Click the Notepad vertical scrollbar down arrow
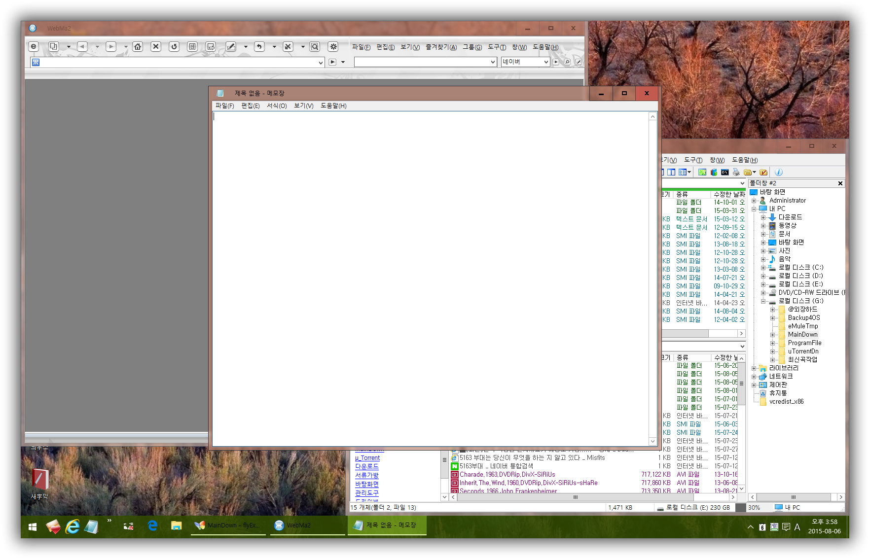 click(x=652, y=442)
